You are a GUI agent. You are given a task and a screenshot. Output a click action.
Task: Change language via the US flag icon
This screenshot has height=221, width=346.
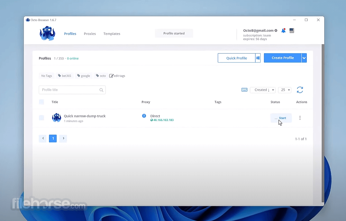click(x=292, y=30)
